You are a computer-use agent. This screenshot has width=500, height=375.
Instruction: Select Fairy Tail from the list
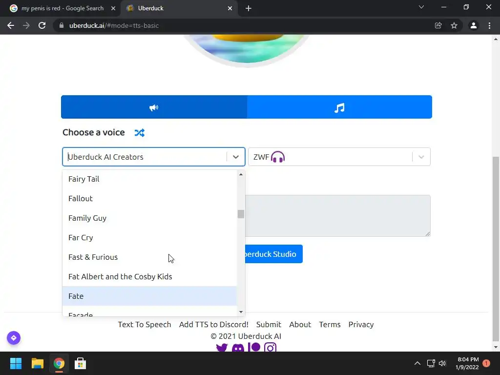(149, 179)
